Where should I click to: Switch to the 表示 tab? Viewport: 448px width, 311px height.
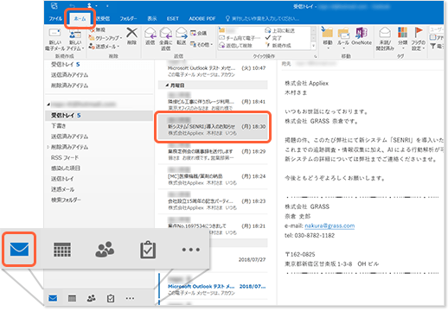(152, 19)
